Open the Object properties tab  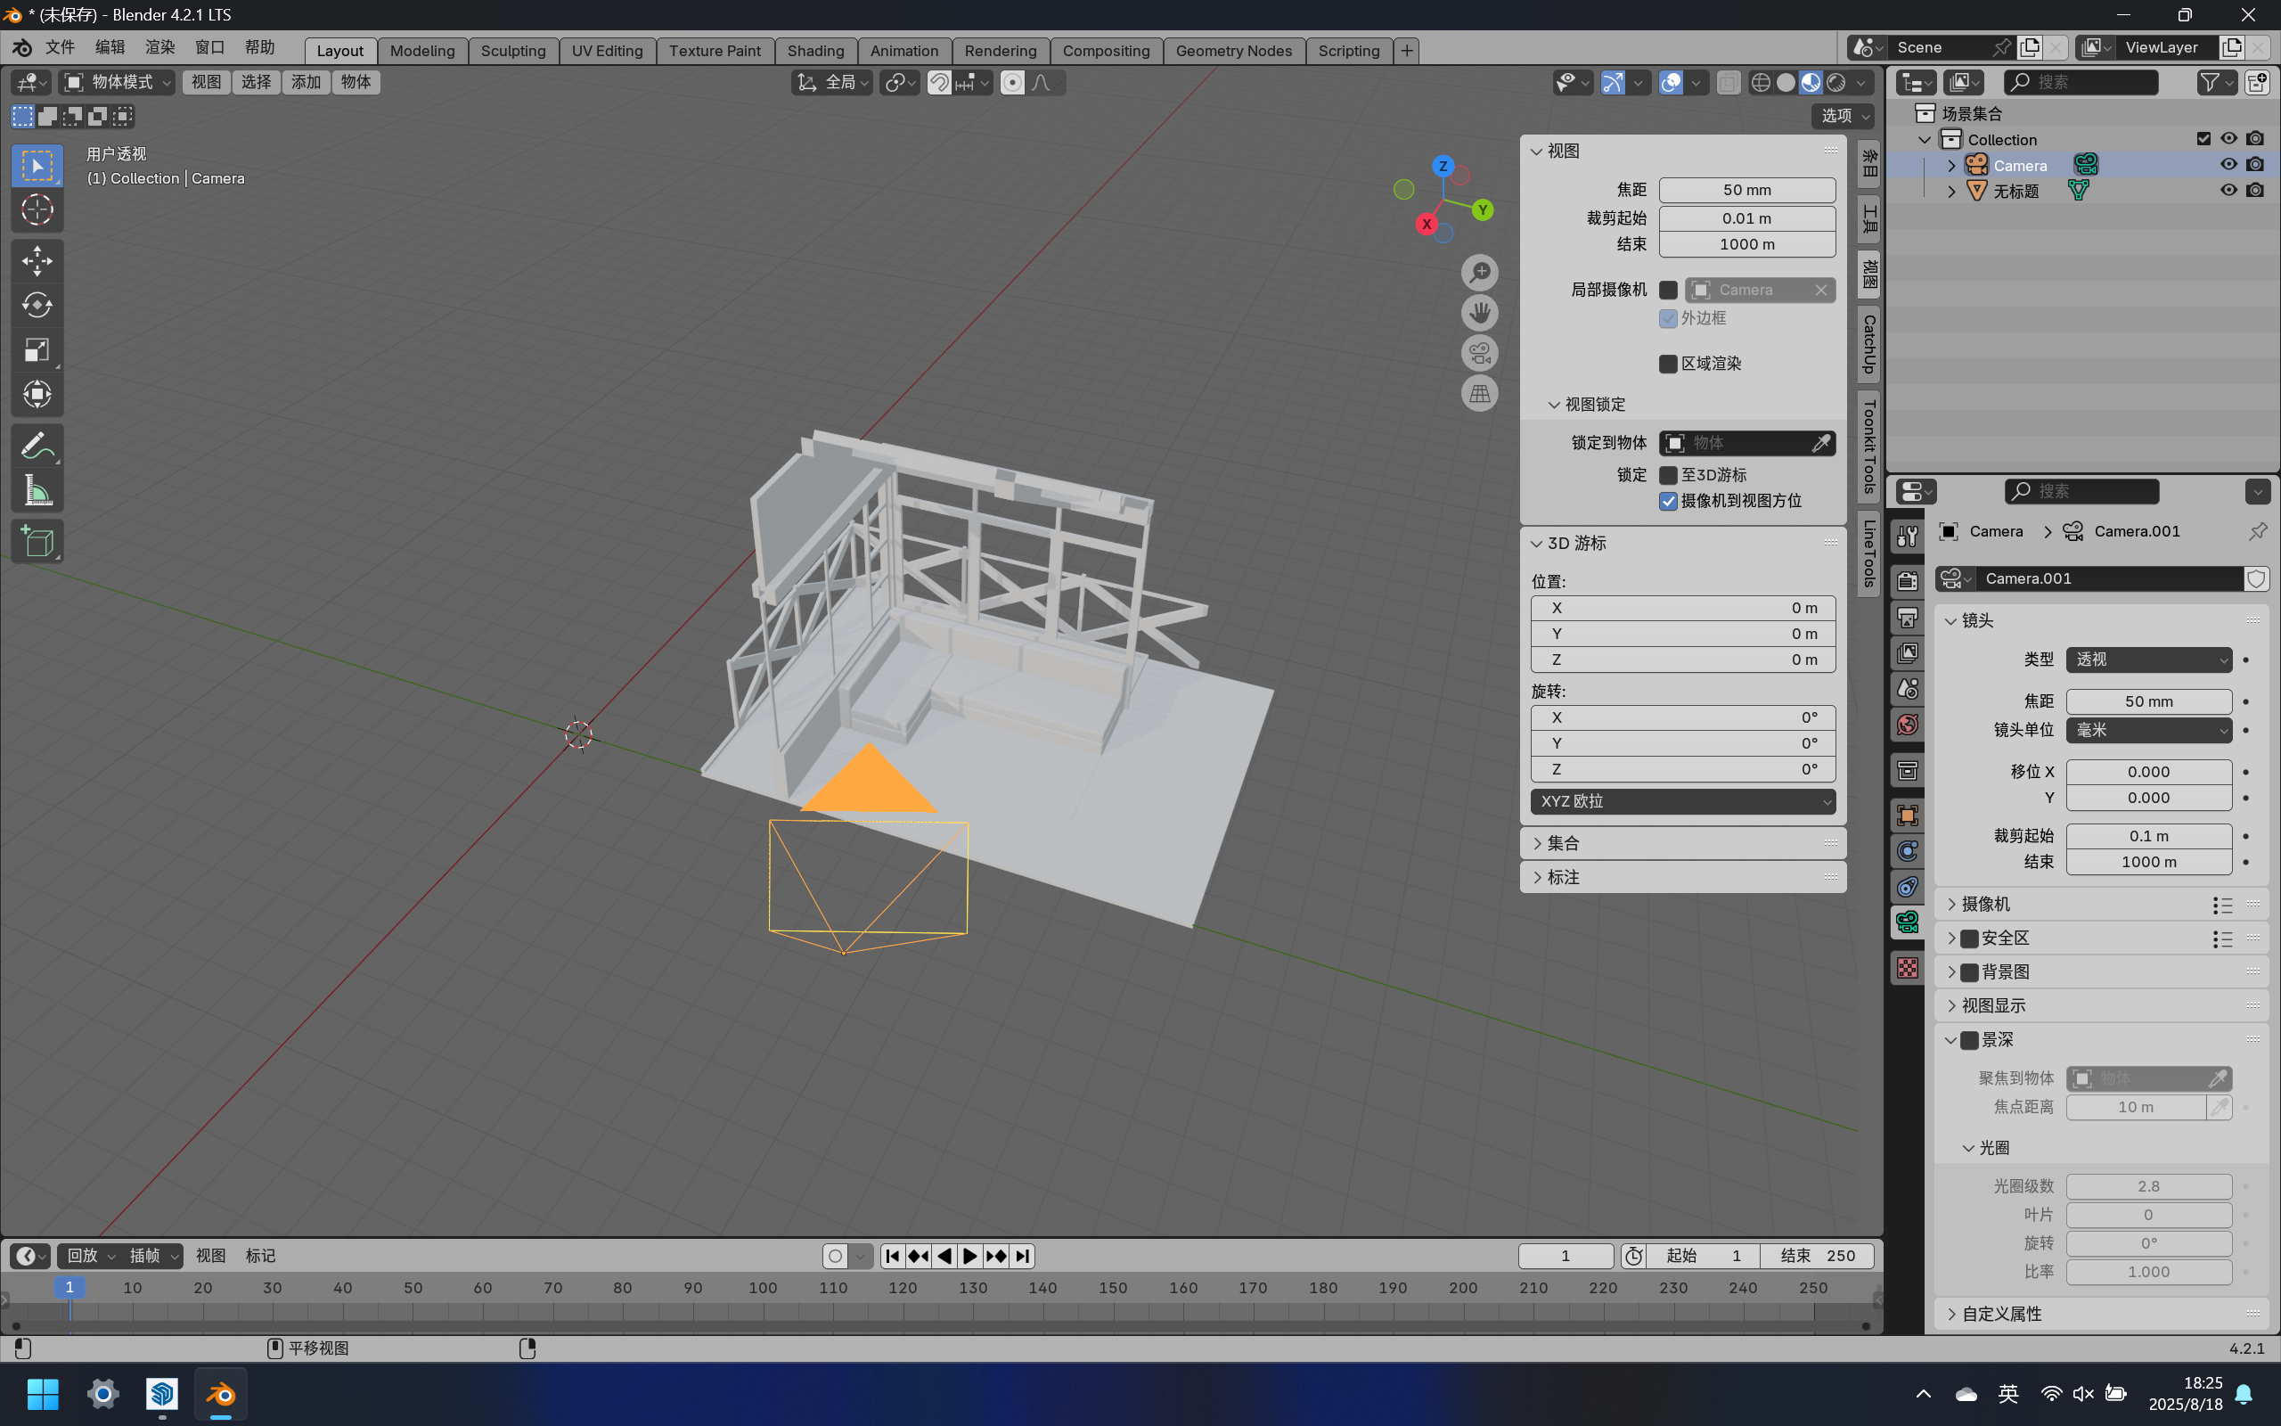[1908, 815]
